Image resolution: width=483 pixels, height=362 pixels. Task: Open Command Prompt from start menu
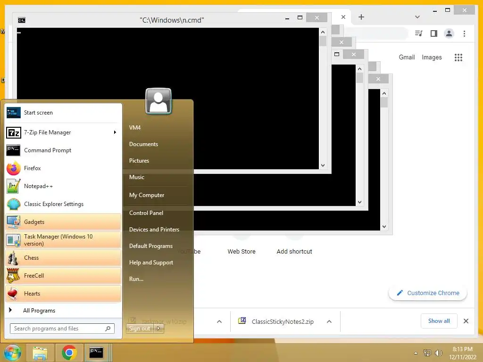click(x=63, y=150)
